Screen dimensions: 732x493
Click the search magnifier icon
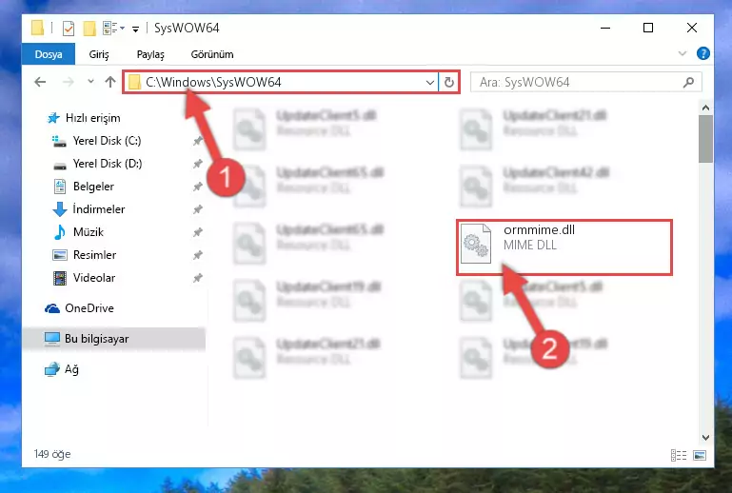[x=688, y=83]
